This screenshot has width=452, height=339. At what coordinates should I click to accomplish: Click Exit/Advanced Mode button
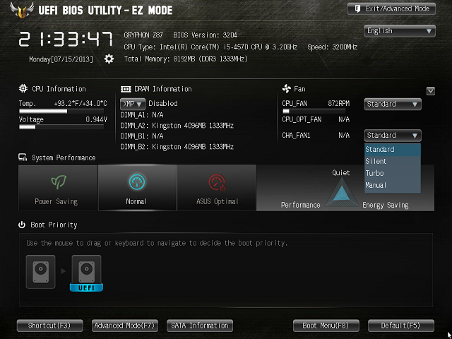click(391, 9)
